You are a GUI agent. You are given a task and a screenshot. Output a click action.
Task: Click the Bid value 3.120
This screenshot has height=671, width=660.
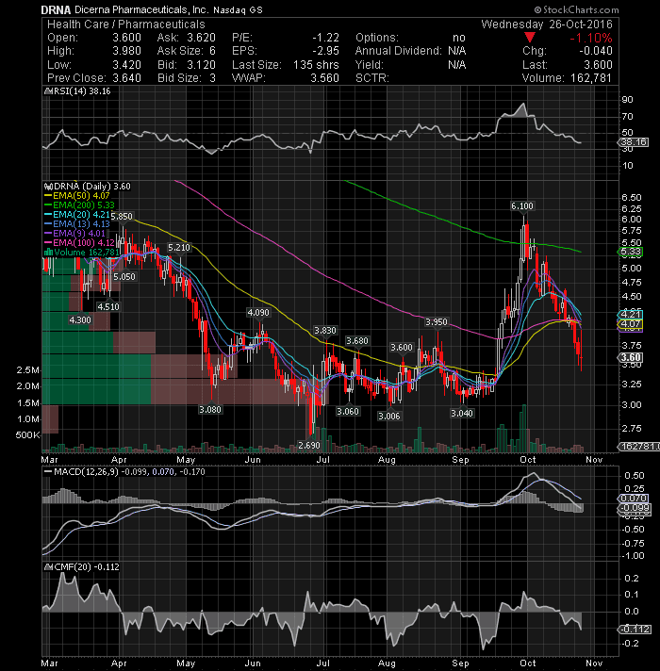tap(201, 65)
